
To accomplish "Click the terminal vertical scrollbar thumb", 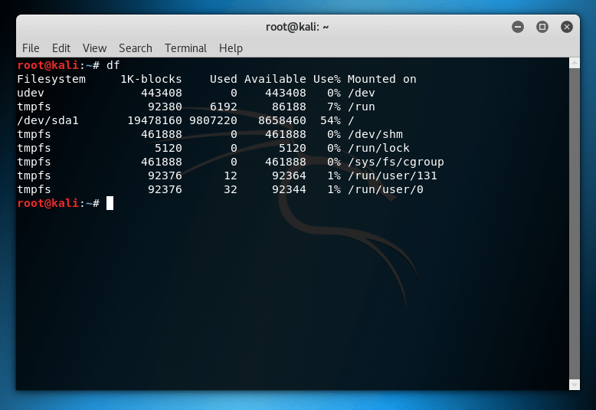I will point(575,224).
